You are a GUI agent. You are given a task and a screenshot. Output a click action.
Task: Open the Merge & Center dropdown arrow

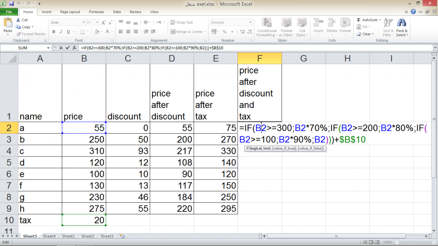tap(205, 32)
